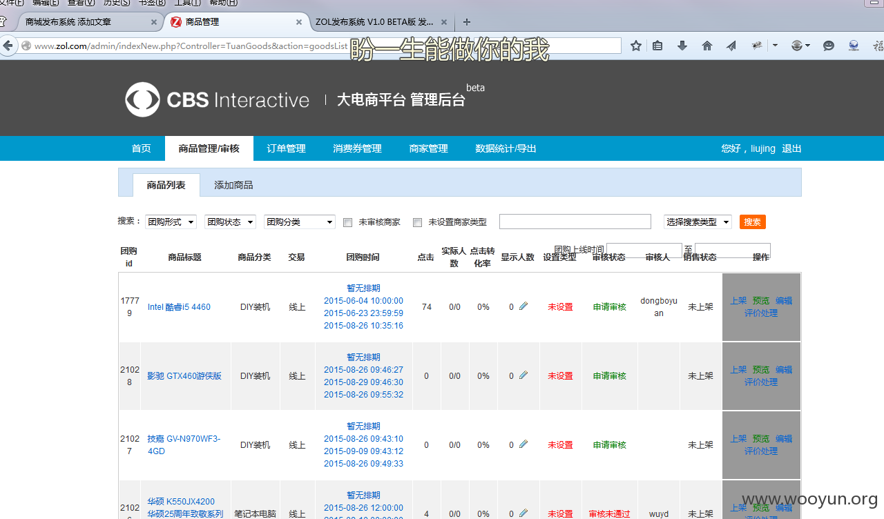The height and width of the screenshot is (519, 884).
Task: Click the orange 搜索 button
Action: point(752,222)
